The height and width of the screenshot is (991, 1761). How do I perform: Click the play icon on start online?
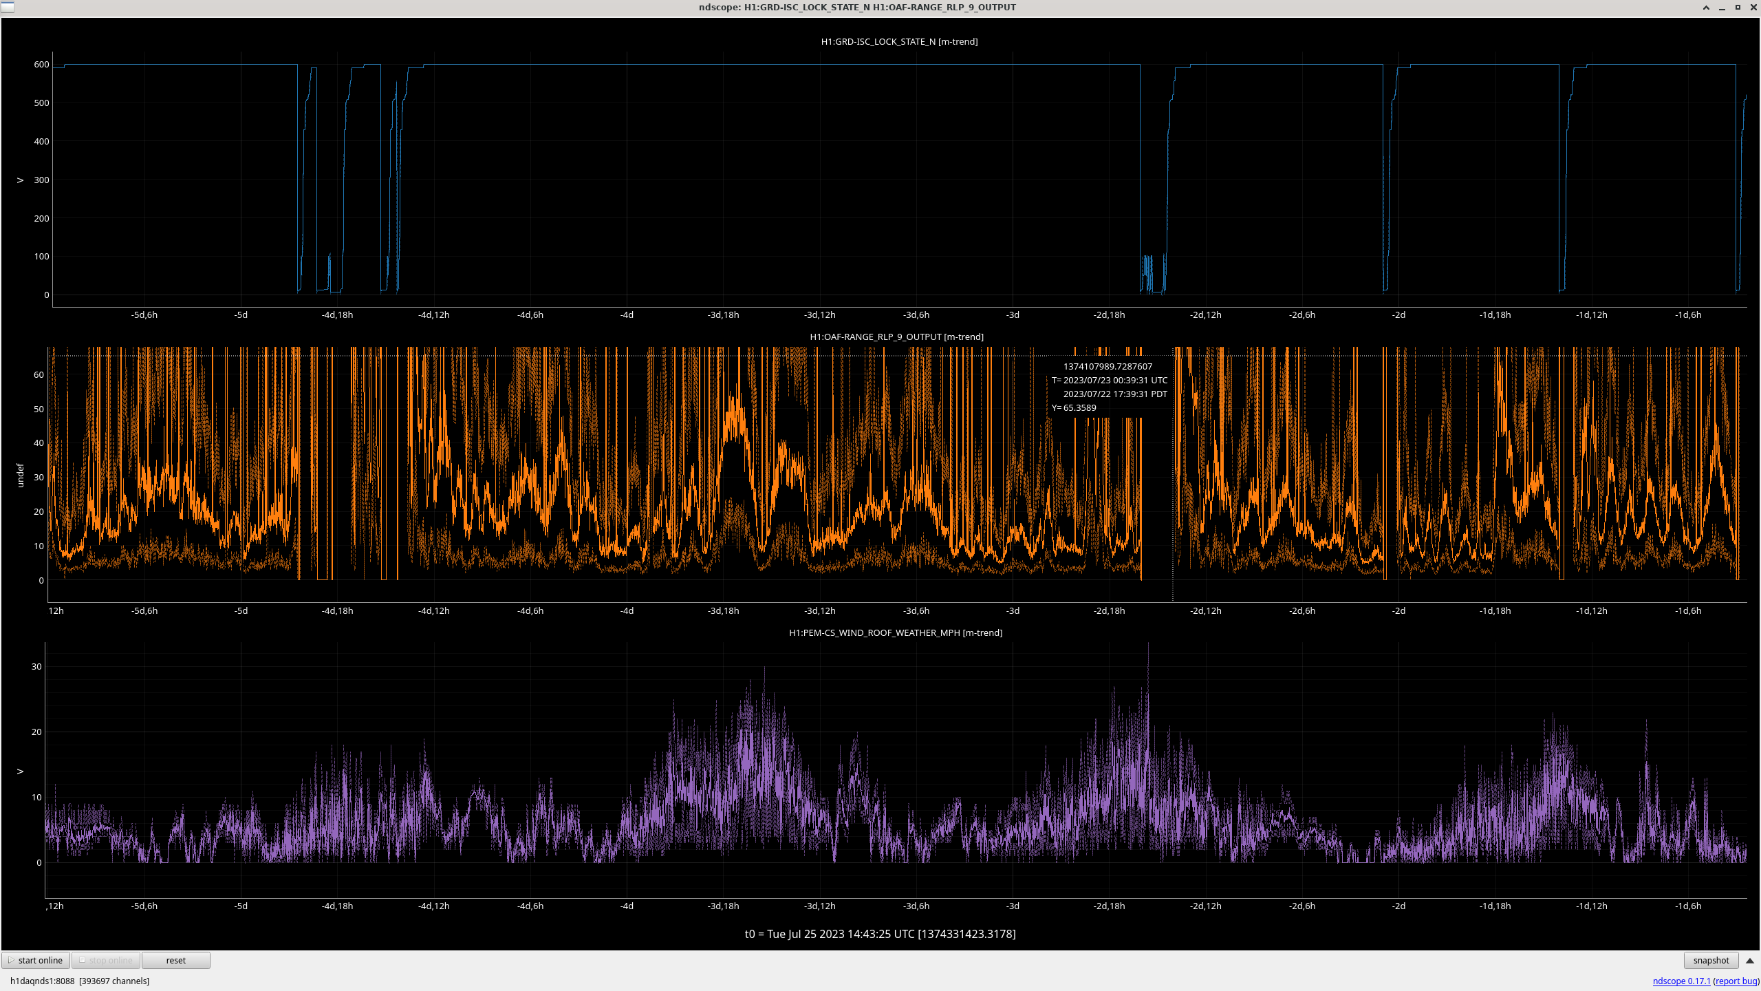12,960
